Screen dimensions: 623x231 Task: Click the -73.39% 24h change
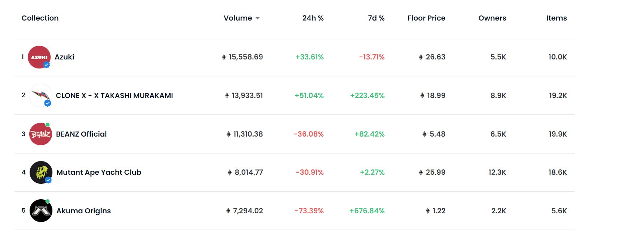309,211
